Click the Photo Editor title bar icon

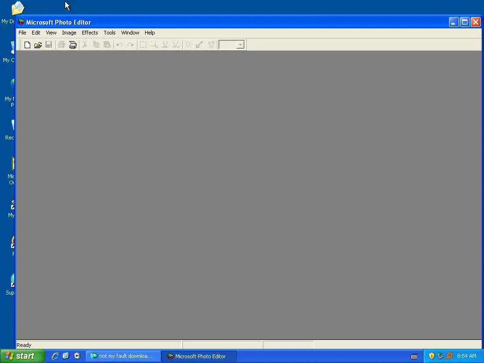(21, 22)
